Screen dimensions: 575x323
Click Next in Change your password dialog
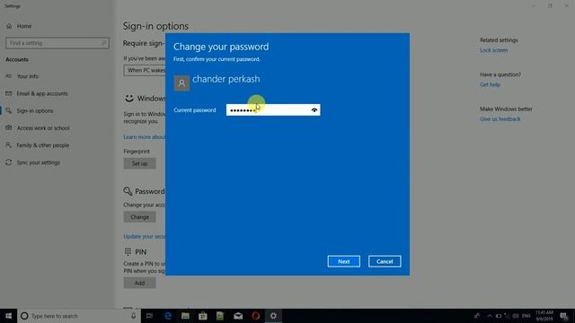click(x=343, y=261)
